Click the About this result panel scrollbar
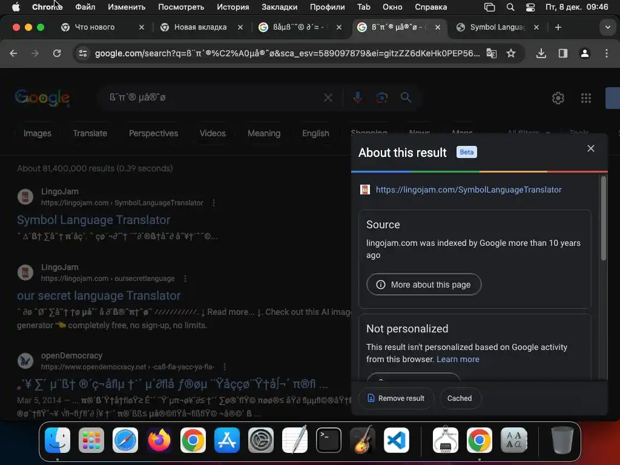Screen dimensions: 620x465 604,218
